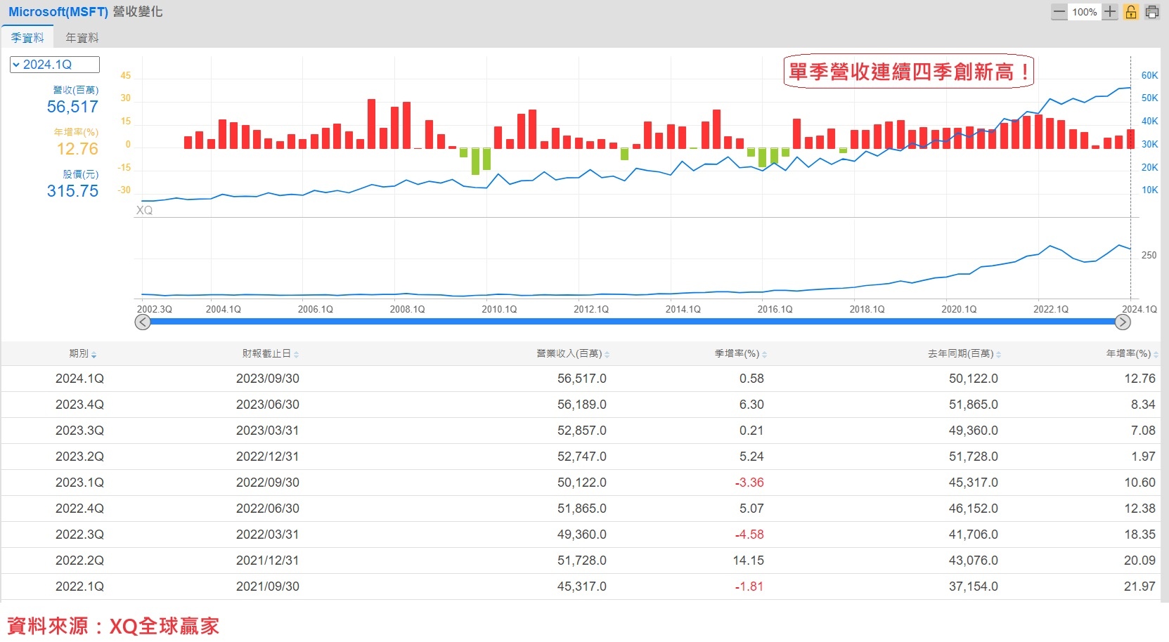Click the blue range slider bar
The height and width of the screenshot is (642, 1169).
[x=633, y=322]
